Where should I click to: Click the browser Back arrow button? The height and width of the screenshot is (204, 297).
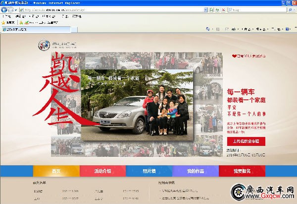click(4, 10)
